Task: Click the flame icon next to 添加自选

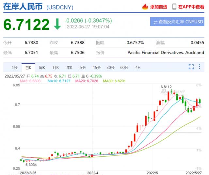Action: pos(145,7)
